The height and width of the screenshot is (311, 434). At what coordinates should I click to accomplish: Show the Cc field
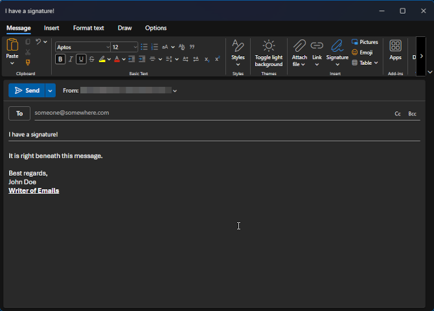[398, 114]
